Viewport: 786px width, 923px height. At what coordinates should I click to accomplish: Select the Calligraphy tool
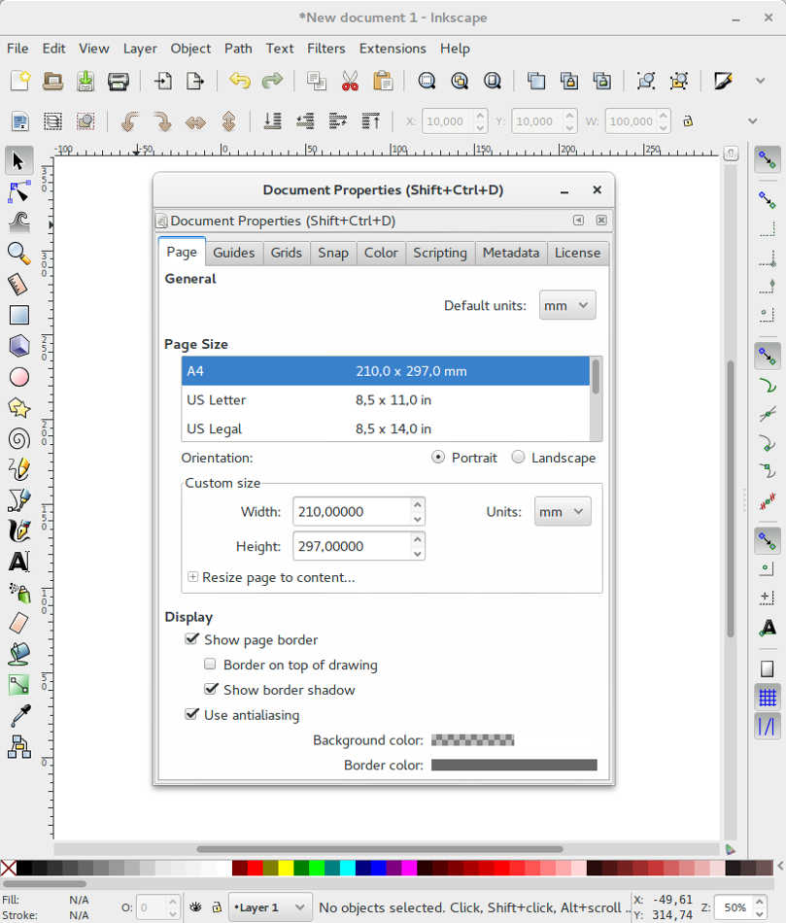point(18,530)
